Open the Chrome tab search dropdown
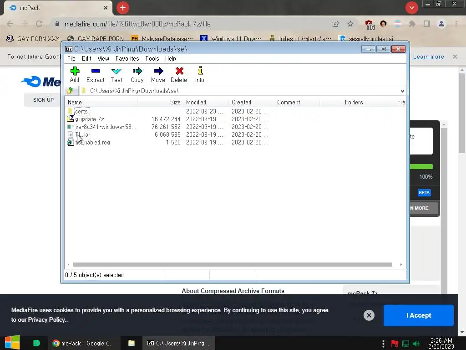Screen dimensions: 466x350 411,8
